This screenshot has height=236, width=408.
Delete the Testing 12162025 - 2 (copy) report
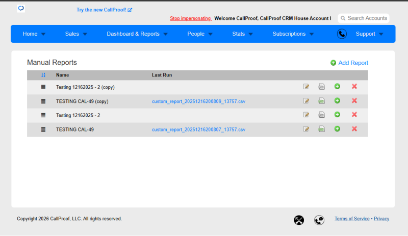tap(354, 86)
